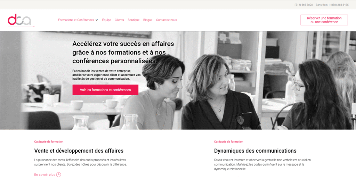Image resolution: width=356 pixels, height=177 pixels.
Task: Click Voir les formations et conférences button
Action: [105, 90]
